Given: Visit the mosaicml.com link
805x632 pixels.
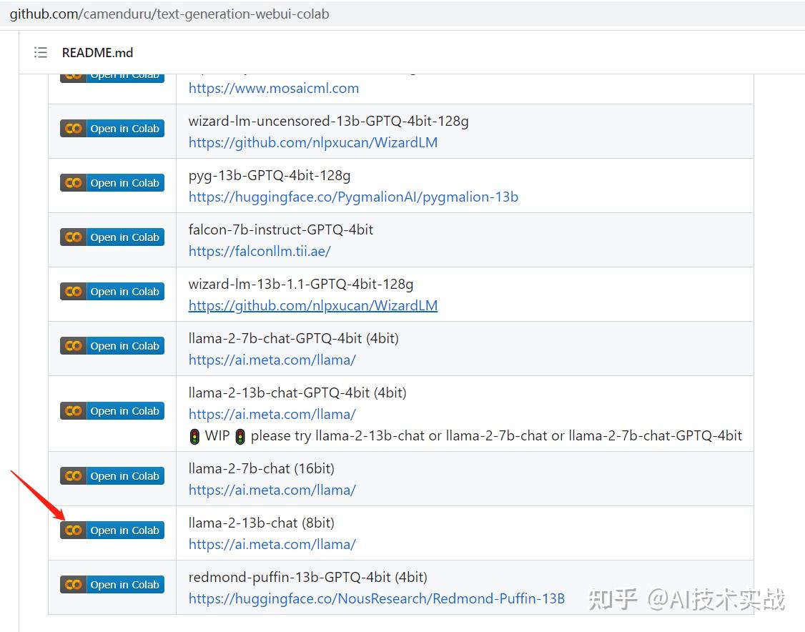Looking at the screenshot, I should (x=274, y=88).
